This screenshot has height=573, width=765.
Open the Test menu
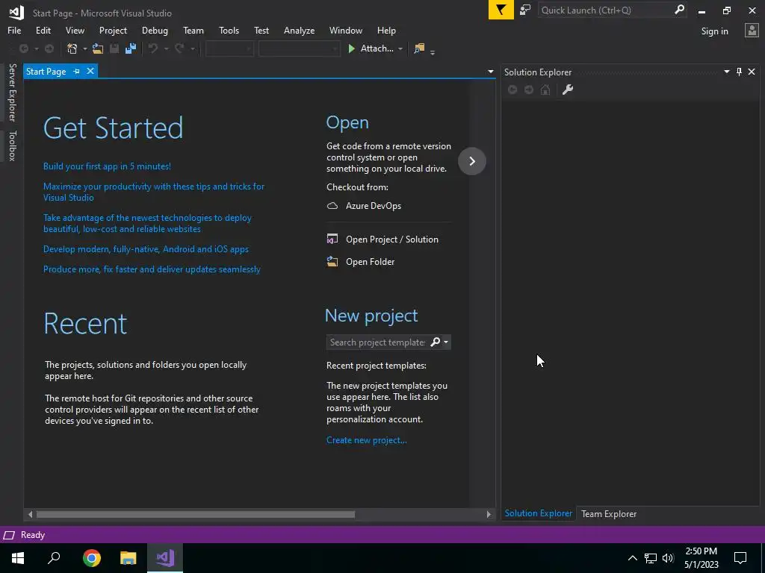tap(261, 30)
